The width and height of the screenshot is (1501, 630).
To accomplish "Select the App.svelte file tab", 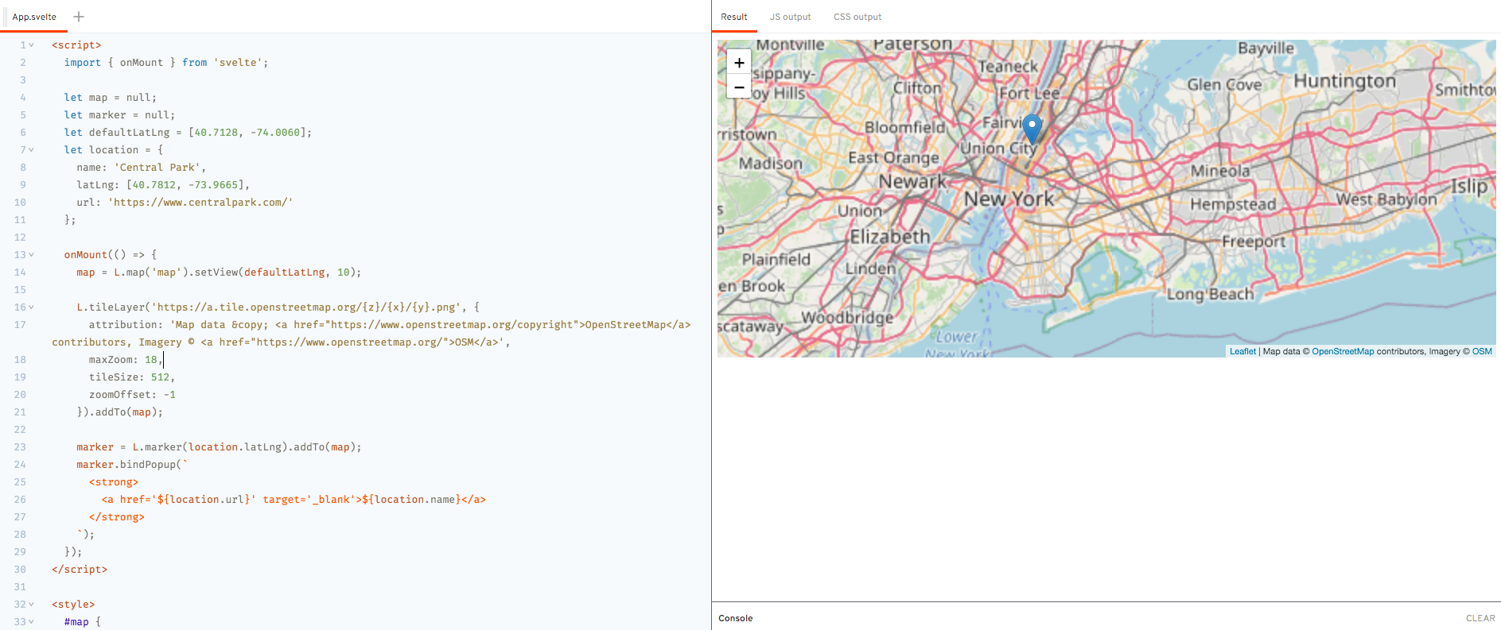I will (34, 17).
